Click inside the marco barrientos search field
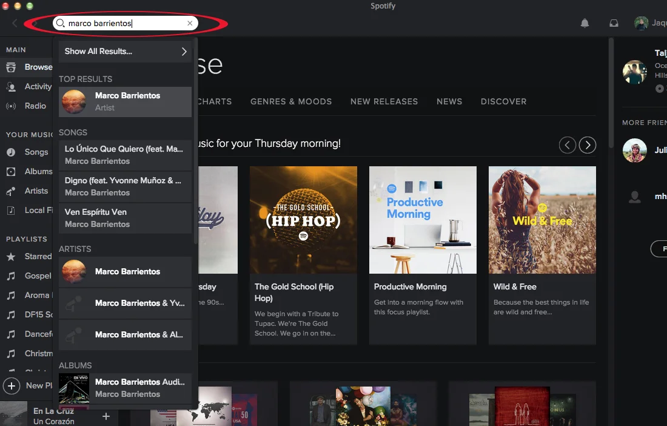The width and height of the screenshot is (667, 426). click(125, 23)
